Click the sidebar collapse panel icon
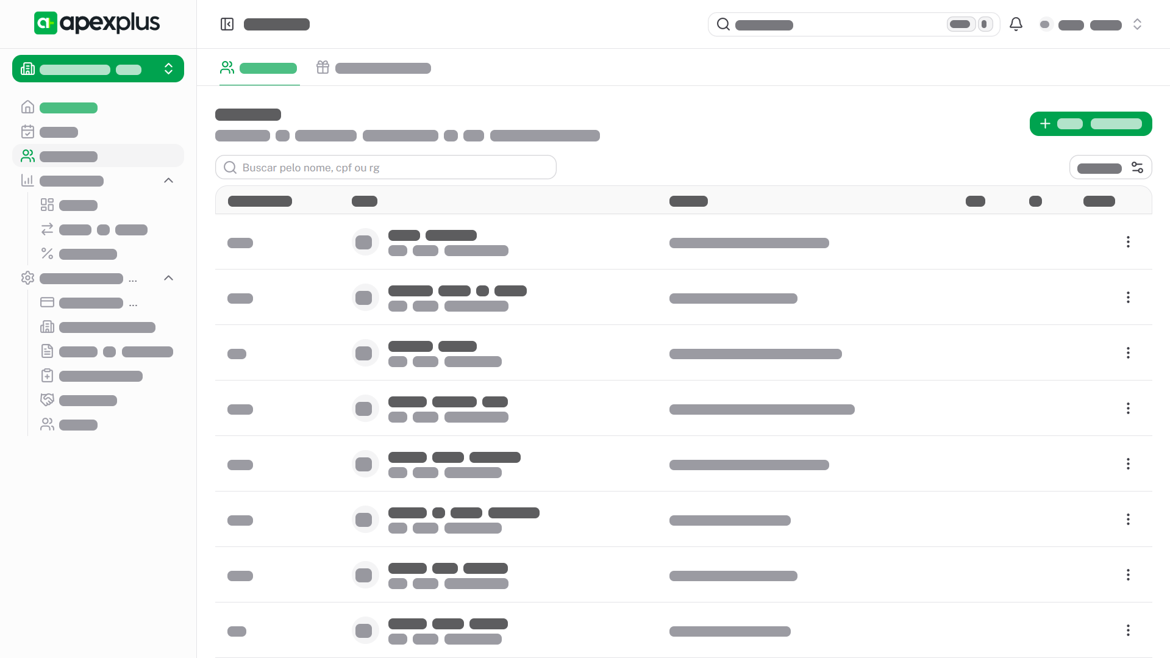The image size is (1170, 658). [227, 24]
